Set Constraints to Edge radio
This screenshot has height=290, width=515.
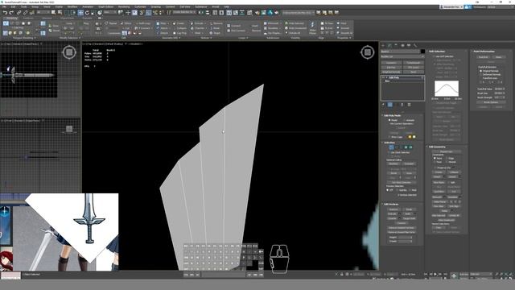pyautogui.click(x=447, y=158)
